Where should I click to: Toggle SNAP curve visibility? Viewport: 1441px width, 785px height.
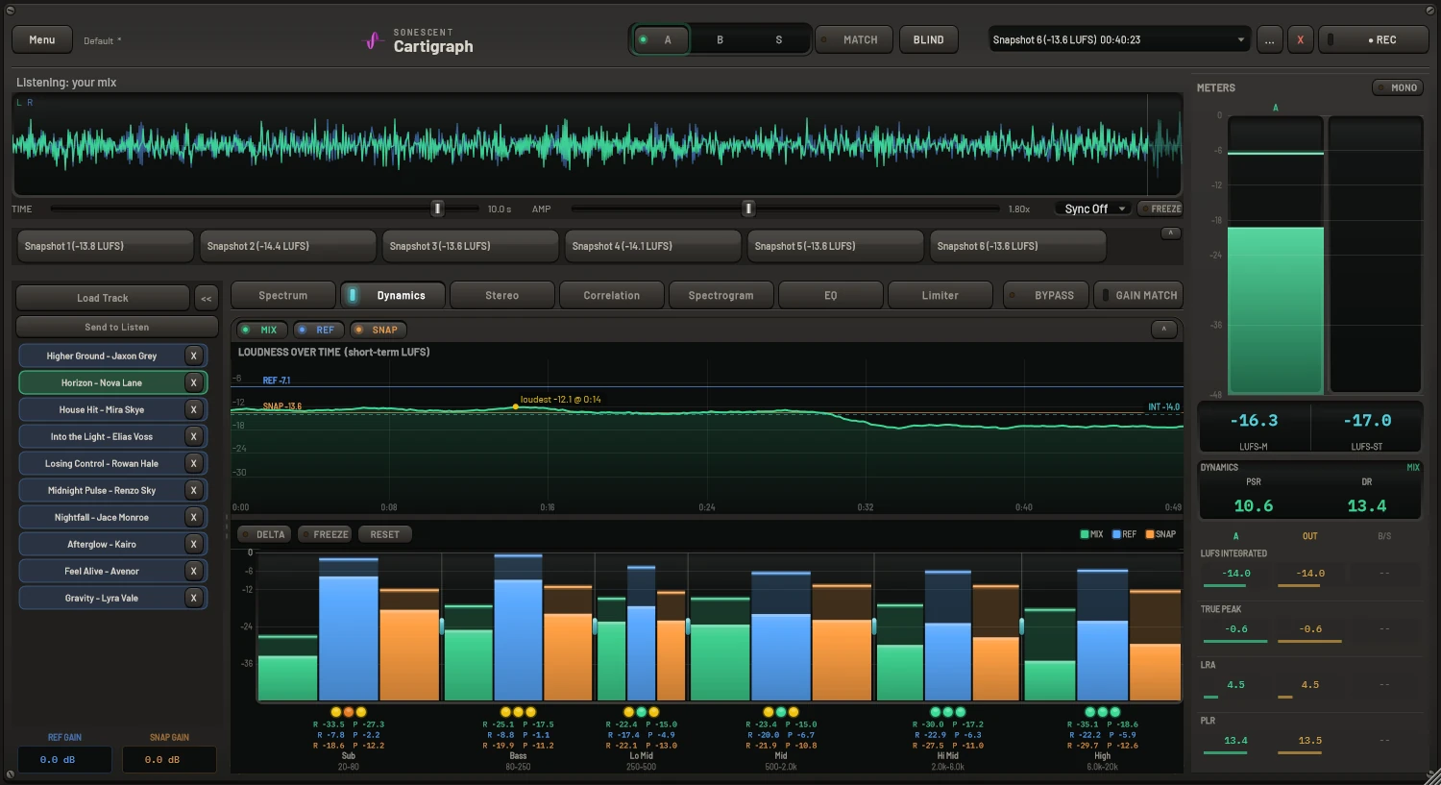(377, 330)
